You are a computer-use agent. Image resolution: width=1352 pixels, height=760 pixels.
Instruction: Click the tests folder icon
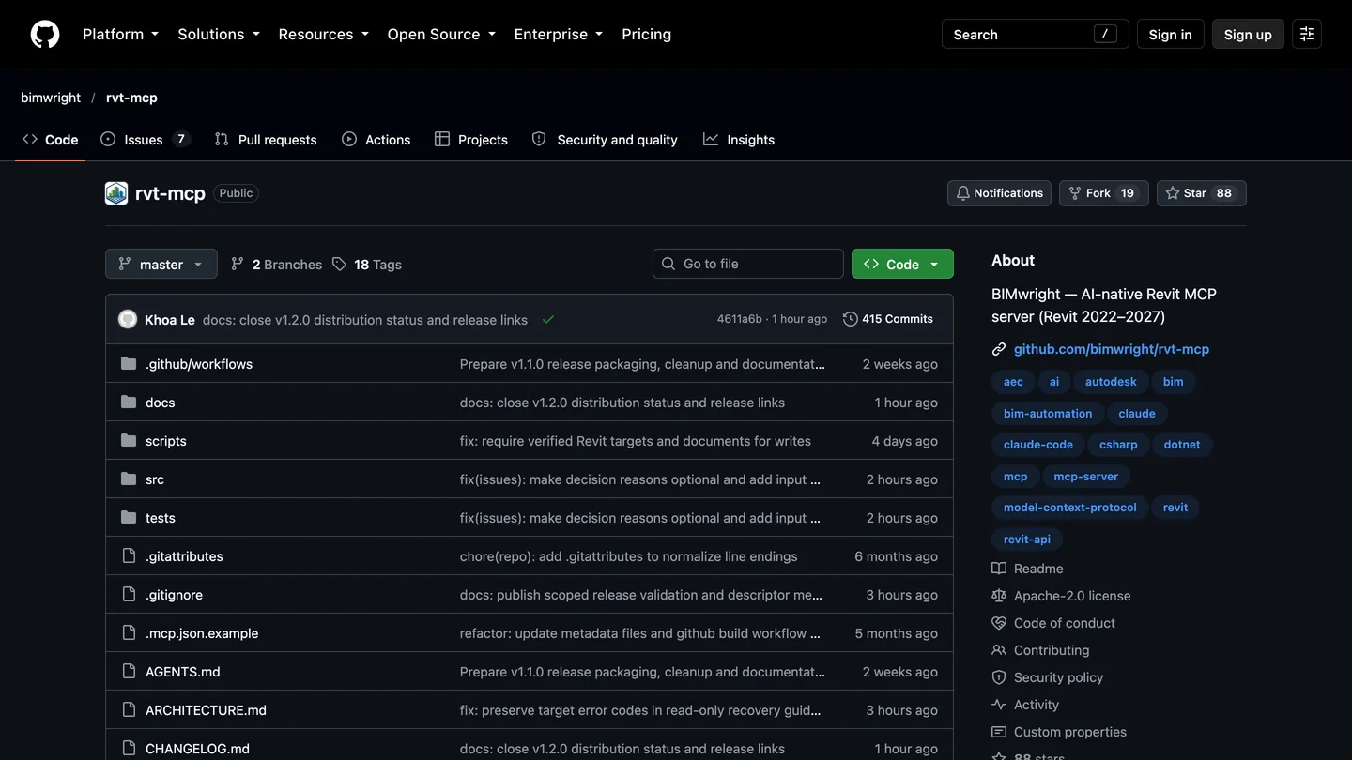click(129, 518)
